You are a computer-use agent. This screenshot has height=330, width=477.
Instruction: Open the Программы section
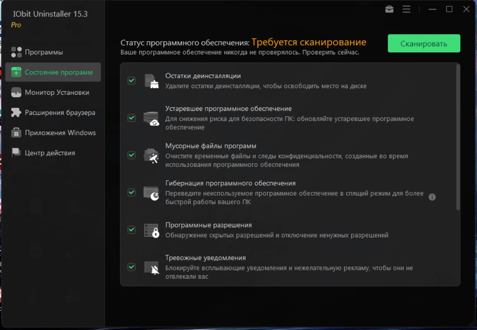53,52
